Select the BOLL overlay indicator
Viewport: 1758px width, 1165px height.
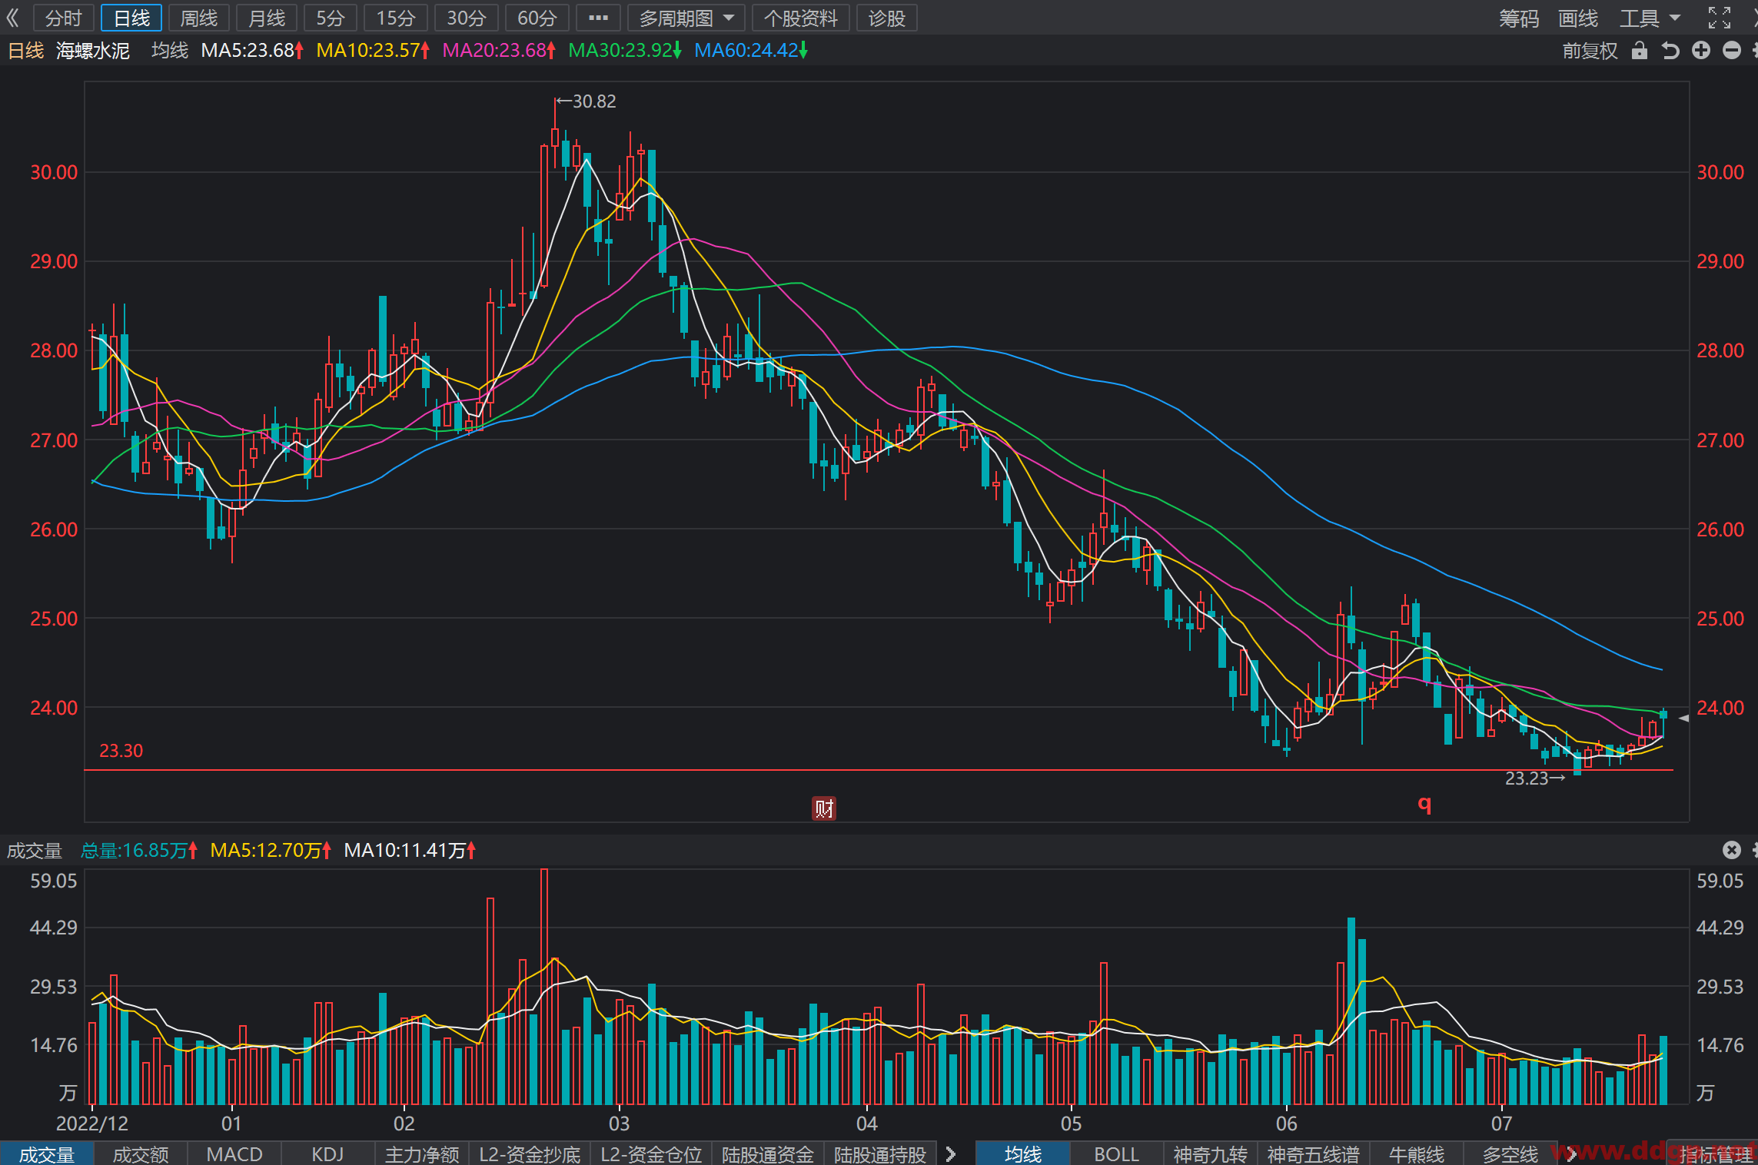1116,1153
